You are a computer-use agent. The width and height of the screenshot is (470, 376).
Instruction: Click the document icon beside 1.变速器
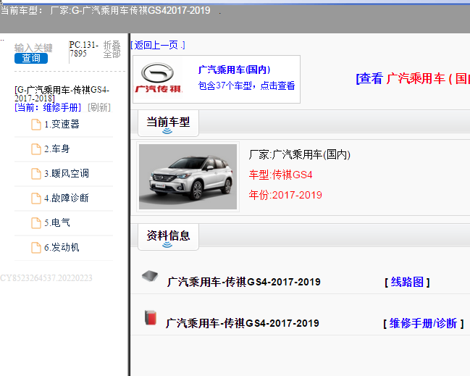click(x=36, y=125)
